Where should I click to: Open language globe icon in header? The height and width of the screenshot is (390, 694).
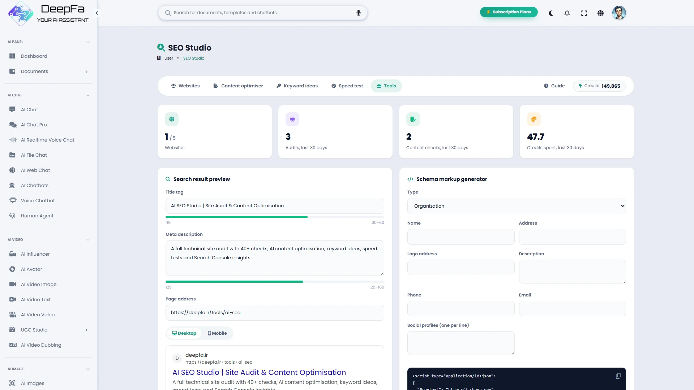click(600, 13)
